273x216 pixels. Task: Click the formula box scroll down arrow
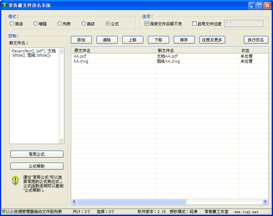[x=61, y=140]
